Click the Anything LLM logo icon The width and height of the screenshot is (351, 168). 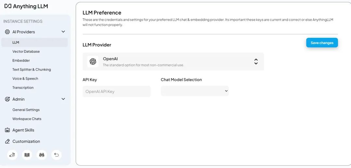pos(7,6)
